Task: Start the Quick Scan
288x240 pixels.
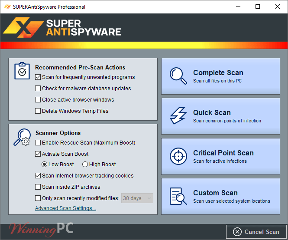Action: [x=220, y=116]
